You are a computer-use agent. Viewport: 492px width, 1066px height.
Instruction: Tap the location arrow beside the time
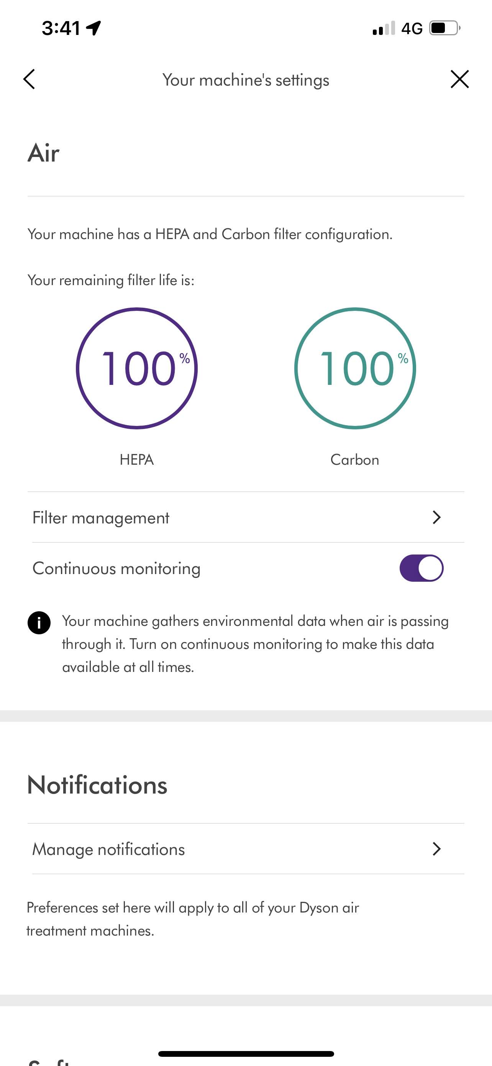coord(93,28)
